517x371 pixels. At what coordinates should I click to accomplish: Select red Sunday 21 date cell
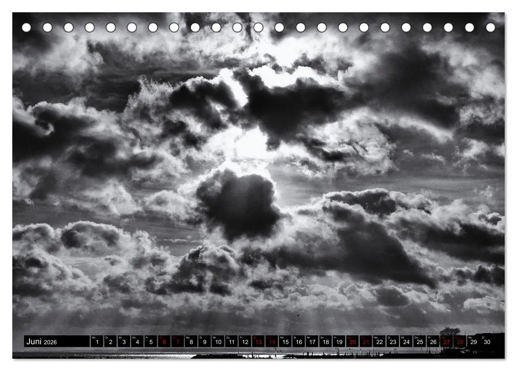click(366, 341)
